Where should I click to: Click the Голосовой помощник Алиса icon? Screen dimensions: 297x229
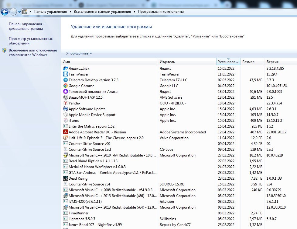pyautogui.click(x=66, y=92)
